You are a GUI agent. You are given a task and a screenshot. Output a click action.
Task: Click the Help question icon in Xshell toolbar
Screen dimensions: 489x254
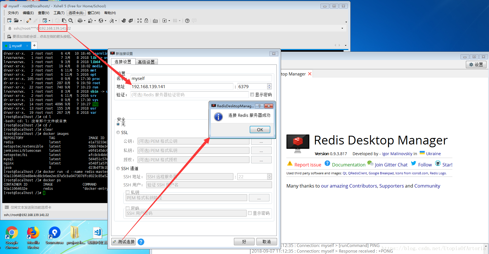(x=187, y=21)
